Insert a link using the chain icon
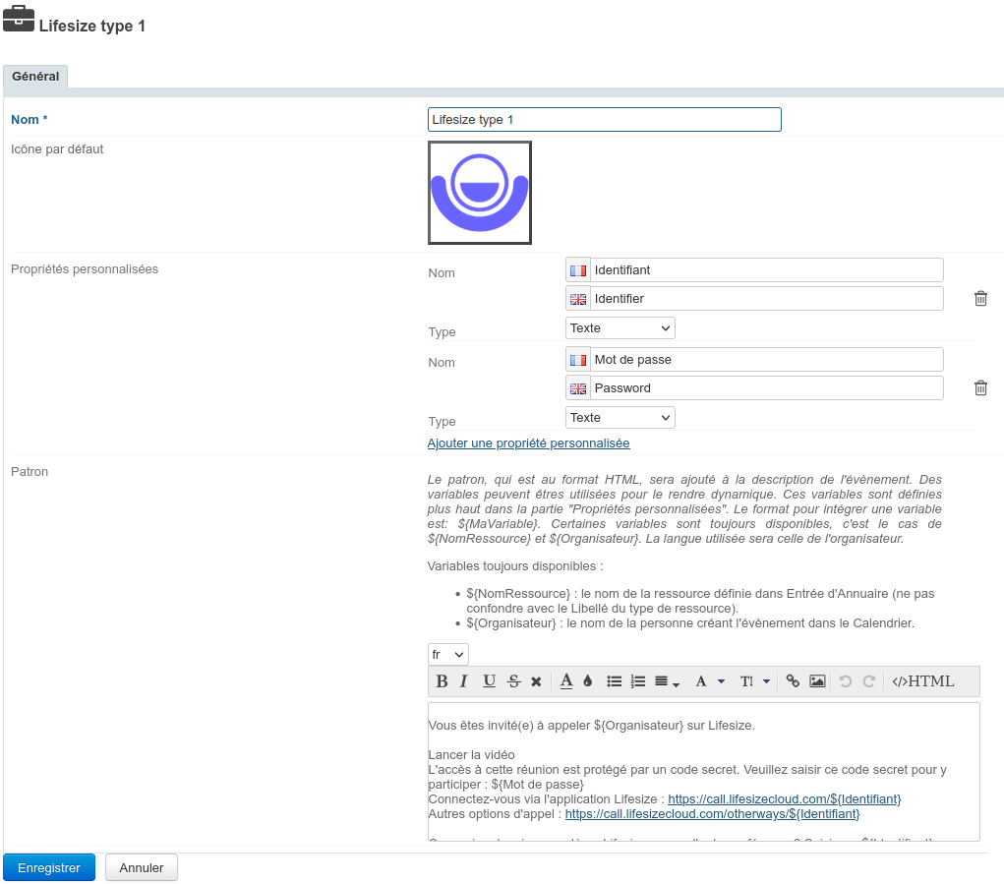 coord(793,681)
